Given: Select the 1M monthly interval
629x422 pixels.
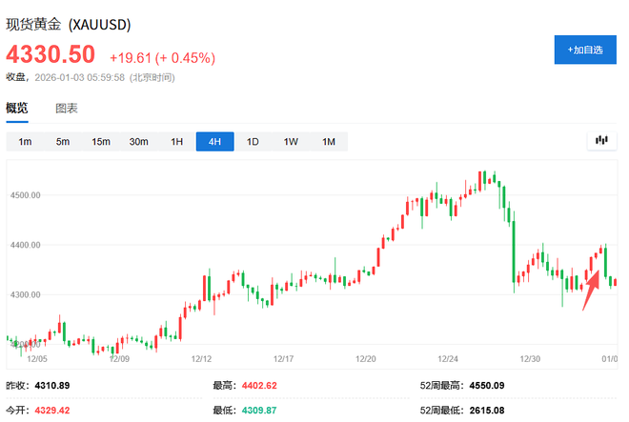Looking at the screenshot, I should (x=329, y=142).
